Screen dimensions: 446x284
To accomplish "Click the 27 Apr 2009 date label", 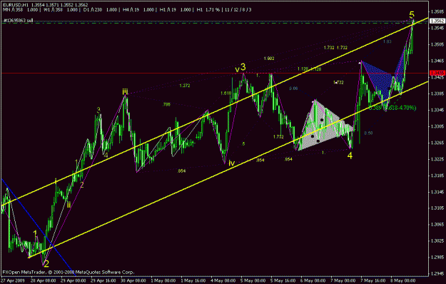I will [x=13, y=280].
